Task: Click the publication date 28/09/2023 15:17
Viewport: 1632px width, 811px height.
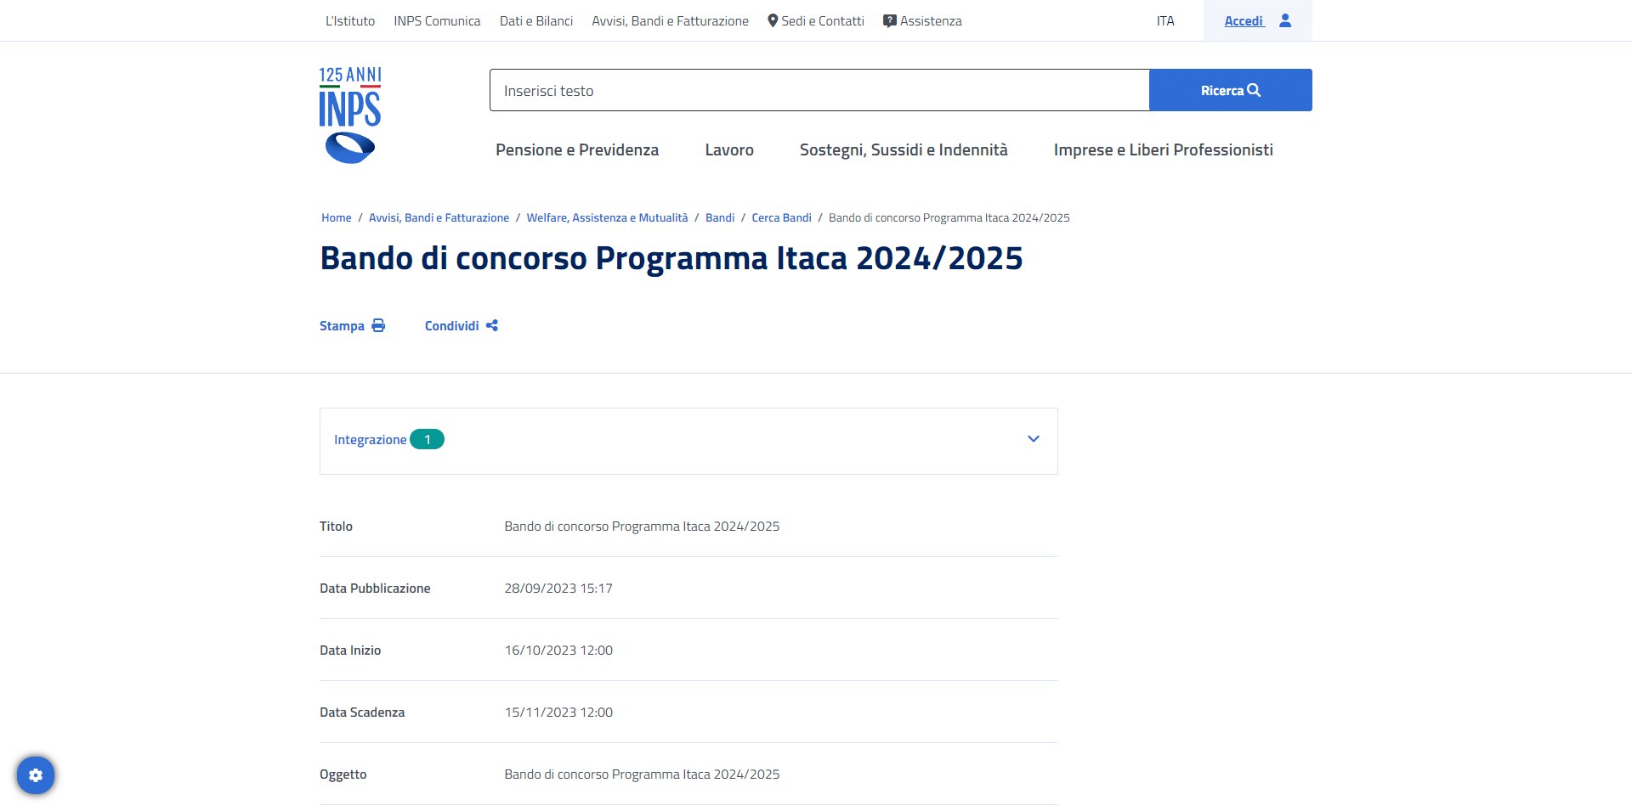Action: 558,589
